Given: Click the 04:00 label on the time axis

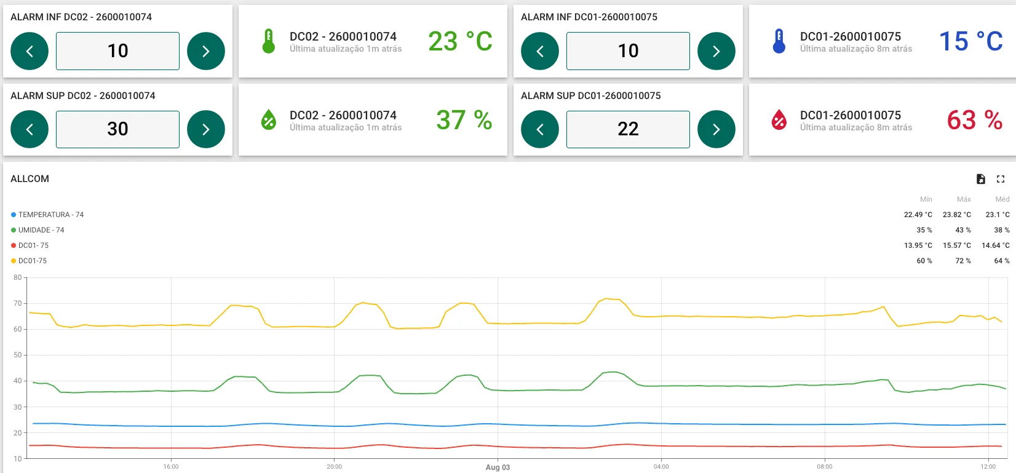Looking at the screenshot, I should point(661,467).
